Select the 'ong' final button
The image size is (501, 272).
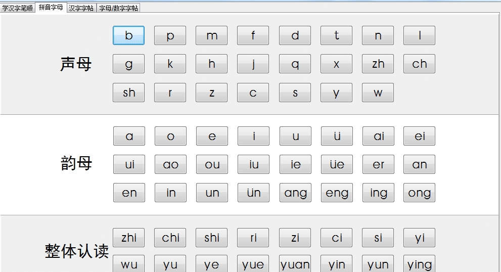(419, 193)
